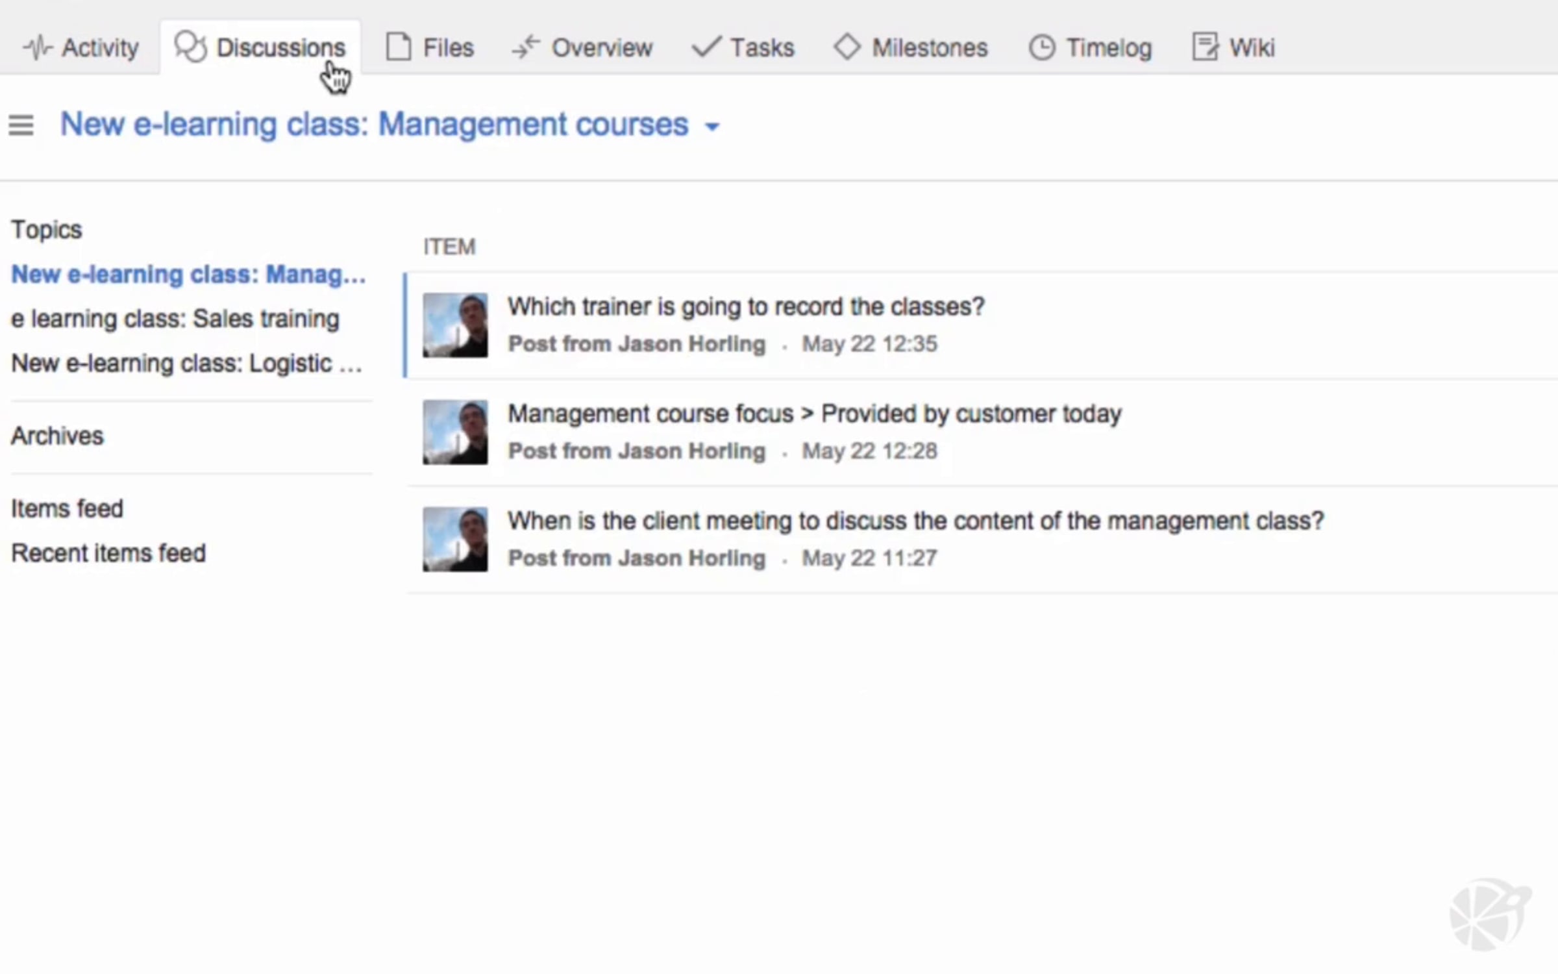
Task: Click the Files document icon
Action: [x=399, y=47]
